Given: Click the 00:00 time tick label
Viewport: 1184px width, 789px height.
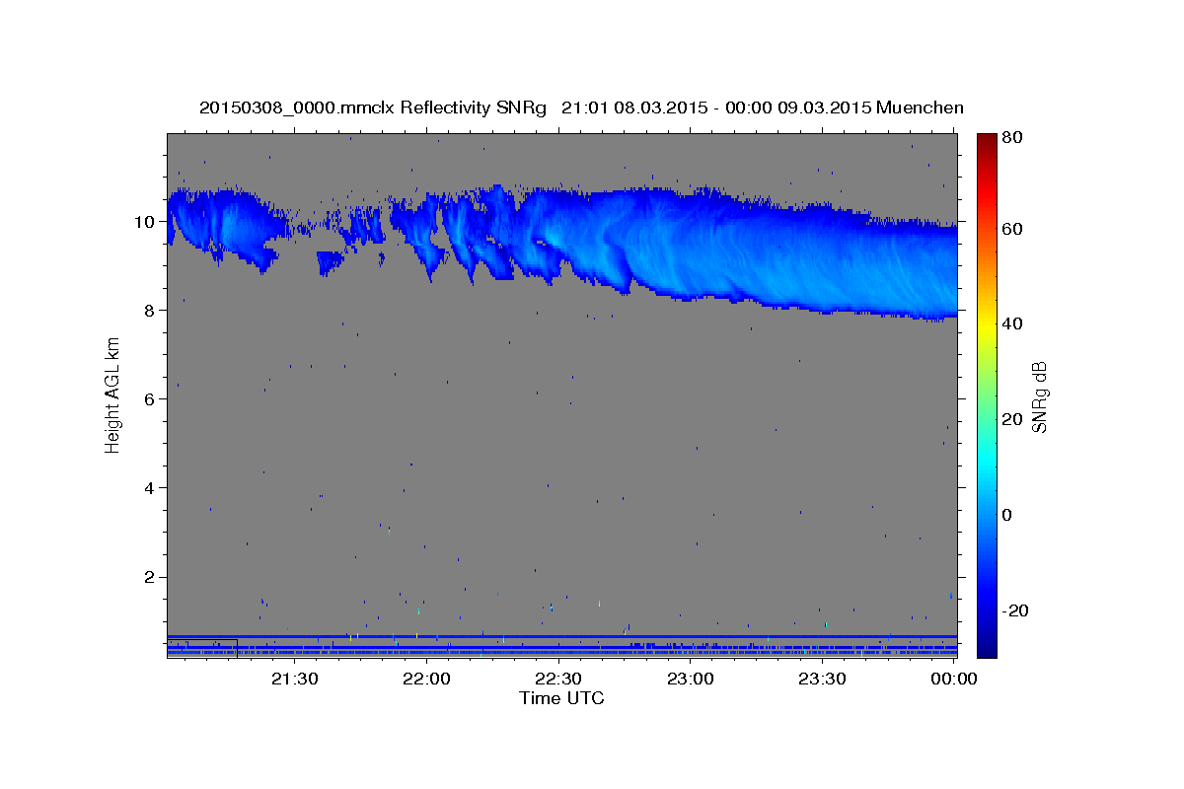Looking at the screenshot, I should 954,679.
